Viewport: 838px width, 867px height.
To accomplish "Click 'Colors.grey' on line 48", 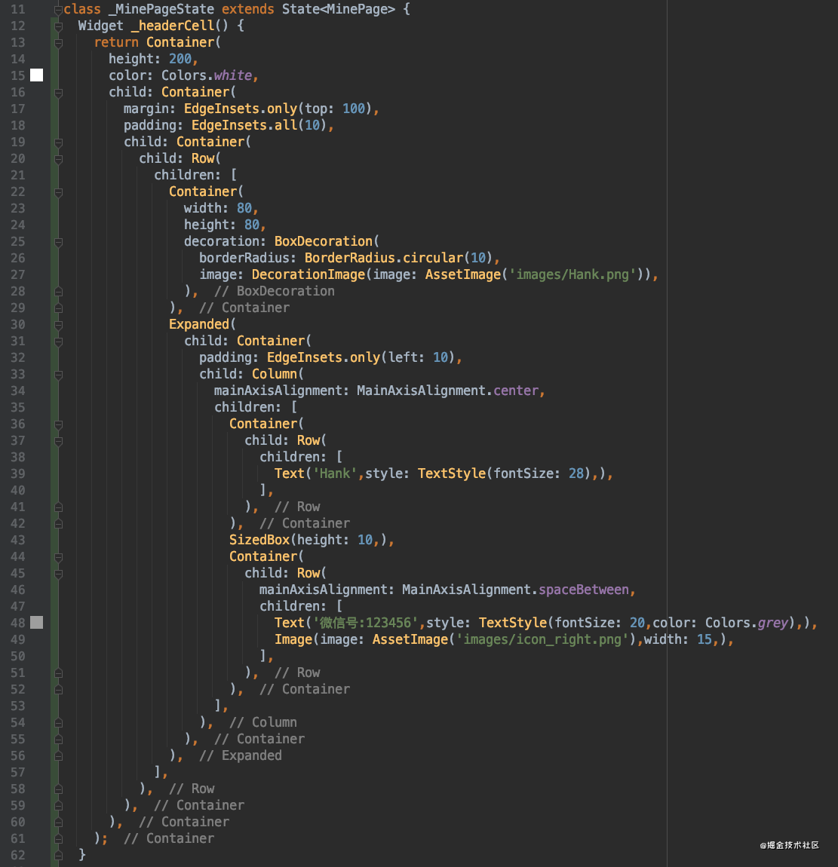I will (747, 623).
